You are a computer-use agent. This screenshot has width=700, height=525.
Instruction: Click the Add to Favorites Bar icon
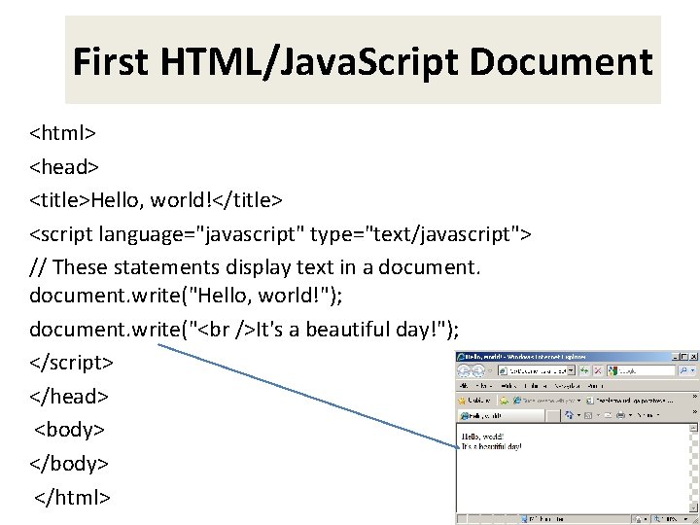click(x=504, y=401)
